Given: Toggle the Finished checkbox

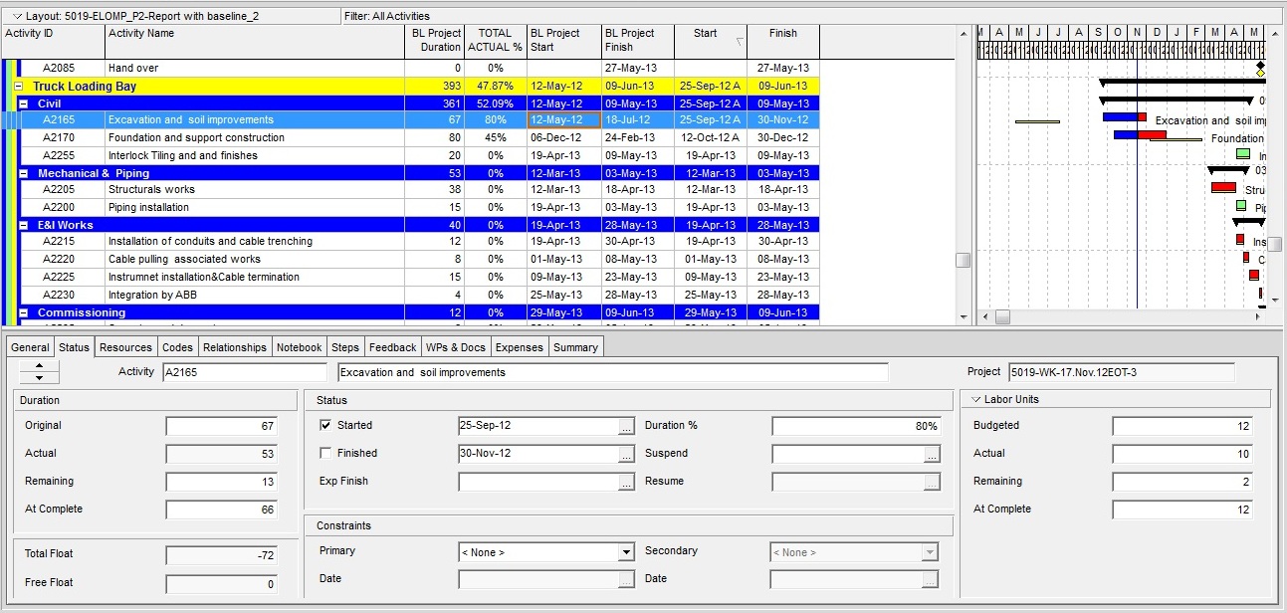Looking at the screenshot, I should pos(325,453).
